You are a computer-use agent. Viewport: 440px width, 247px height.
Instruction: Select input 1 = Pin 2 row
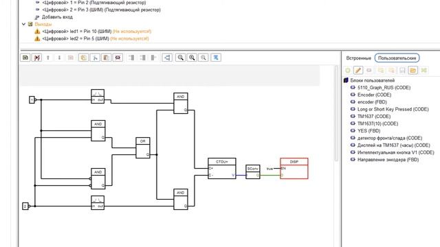[94, 3]
